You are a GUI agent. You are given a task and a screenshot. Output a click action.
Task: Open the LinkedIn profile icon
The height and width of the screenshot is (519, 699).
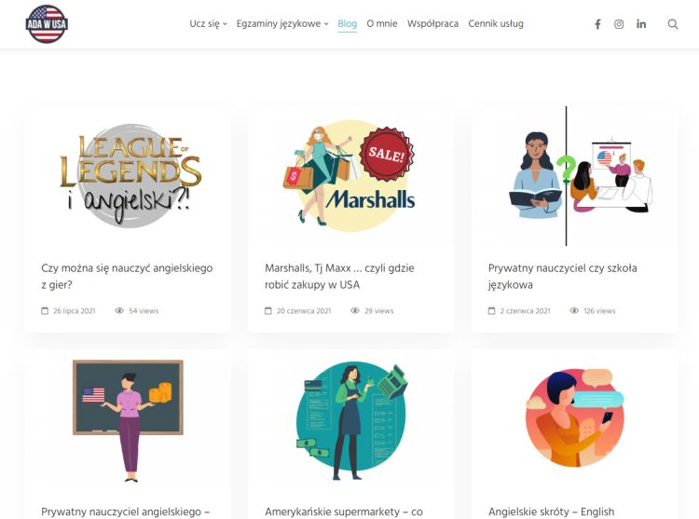point(641,24)
